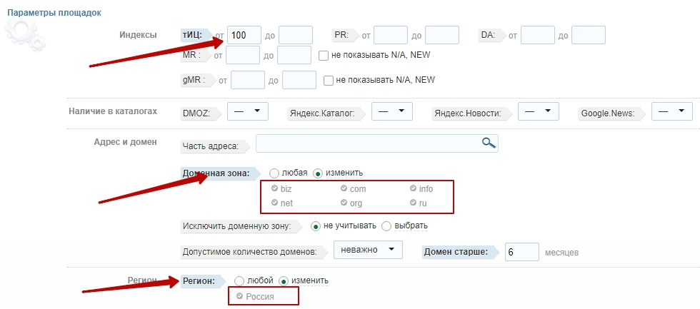700x309 pixels.
Task: Select изменить for Доменная зона
Action: 318,173
